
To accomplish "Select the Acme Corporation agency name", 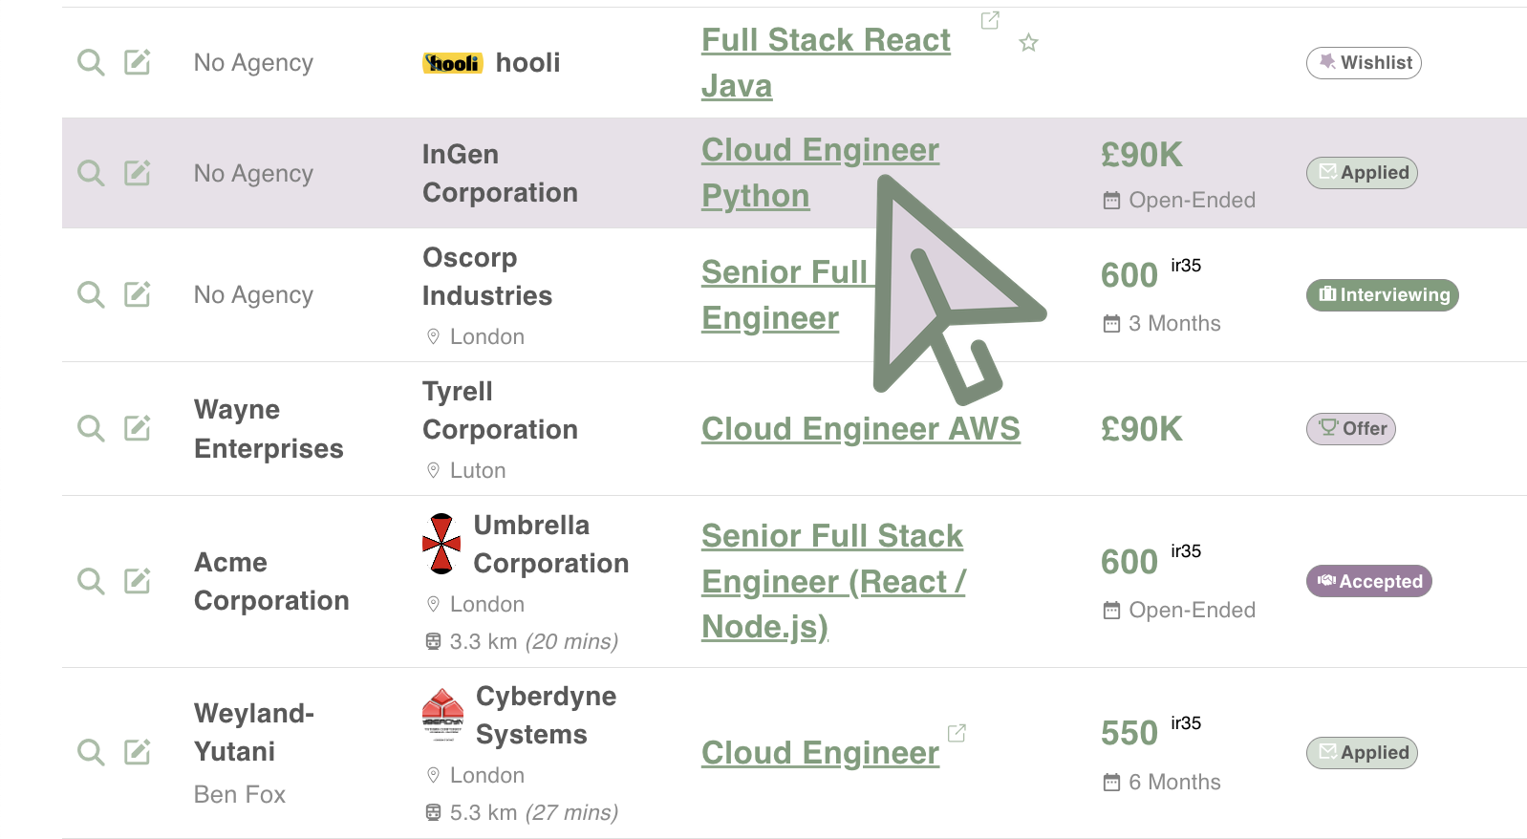I will [271, 581].
